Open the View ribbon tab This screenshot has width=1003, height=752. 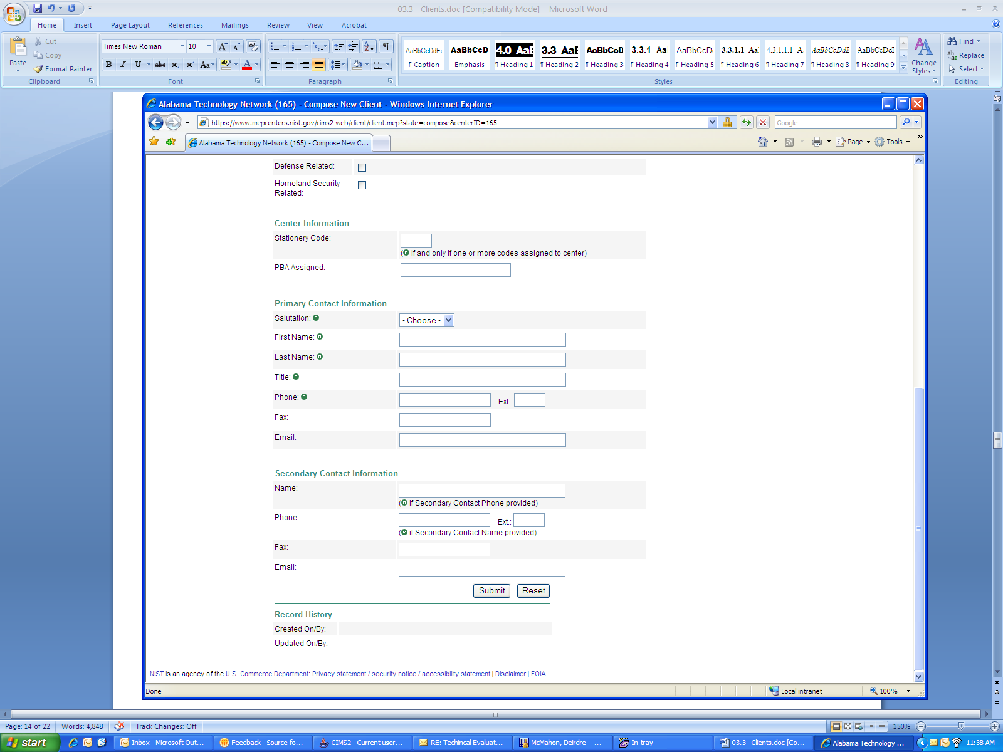(x=315, y=25)
